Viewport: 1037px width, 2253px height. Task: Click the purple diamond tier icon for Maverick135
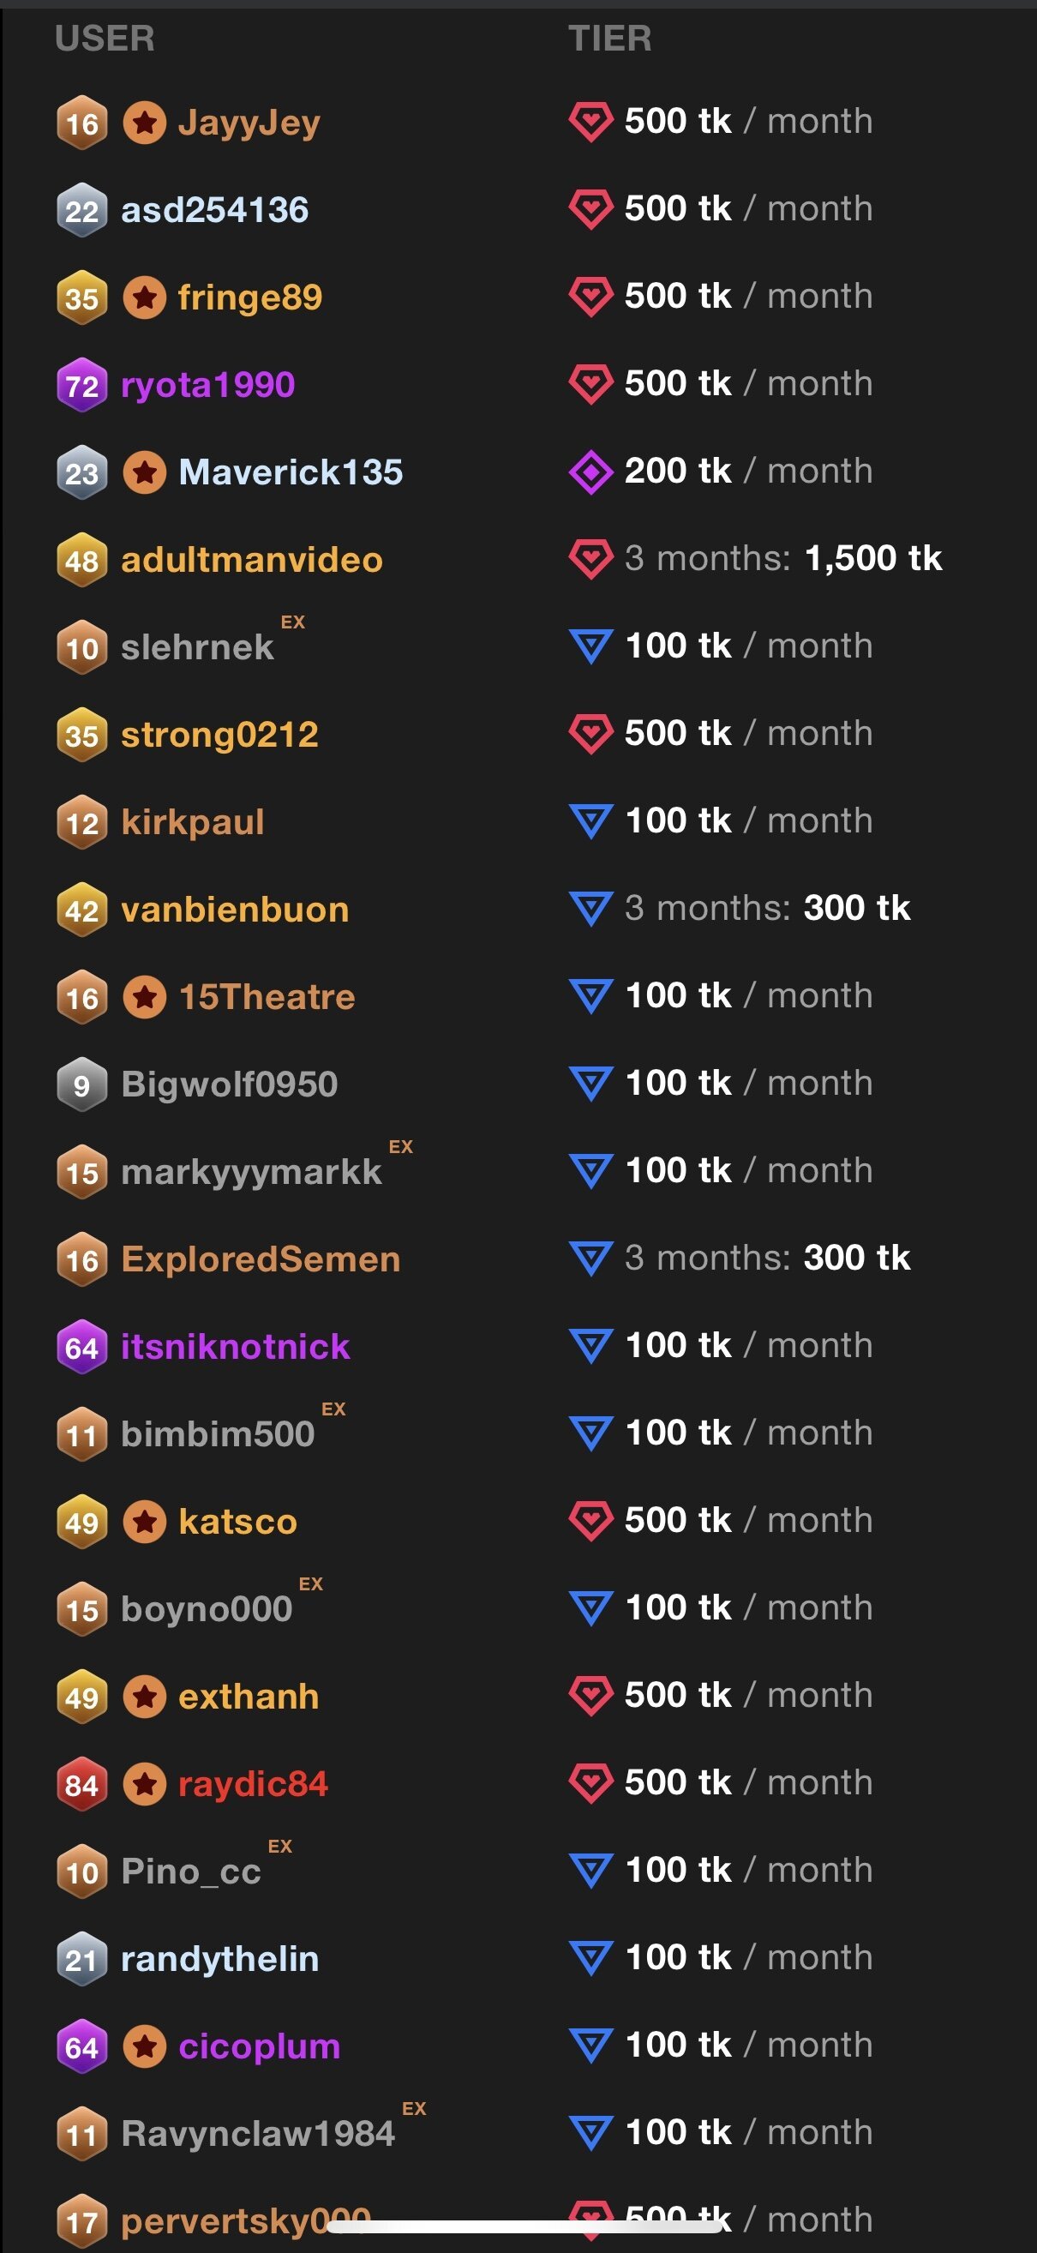pyautogui.click(x=591, y=472)
